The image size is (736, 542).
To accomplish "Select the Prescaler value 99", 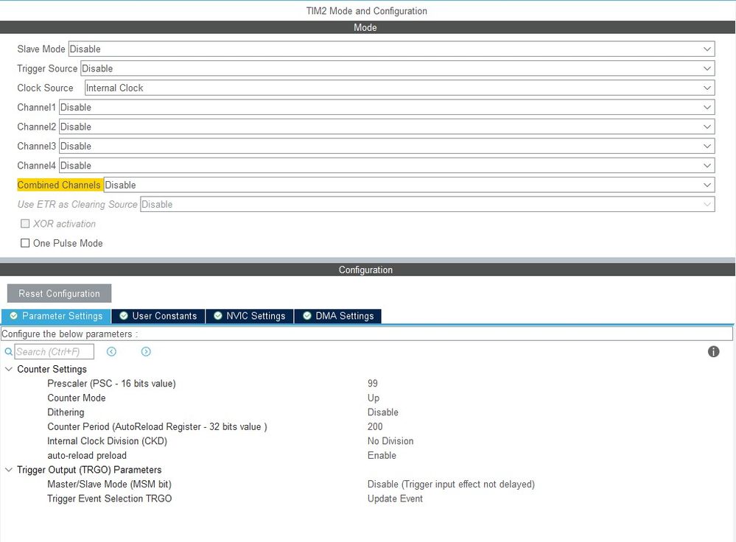I will pyautogui.click(x=373, y=384).
